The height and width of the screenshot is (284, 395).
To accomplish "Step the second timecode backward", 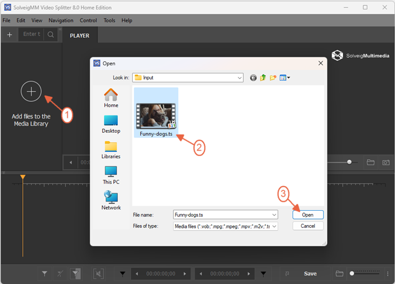I will pos(201,274).
